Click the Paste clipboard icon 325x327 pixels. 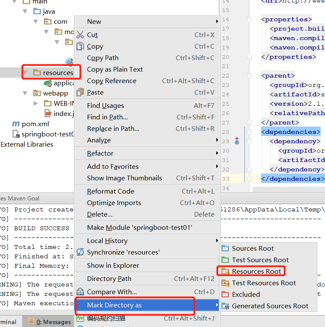point(80,92)
